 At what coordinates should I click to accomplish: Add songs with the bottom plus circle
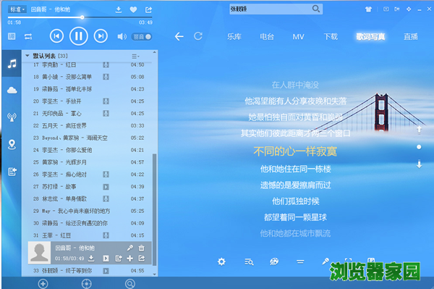coord(43,284)
